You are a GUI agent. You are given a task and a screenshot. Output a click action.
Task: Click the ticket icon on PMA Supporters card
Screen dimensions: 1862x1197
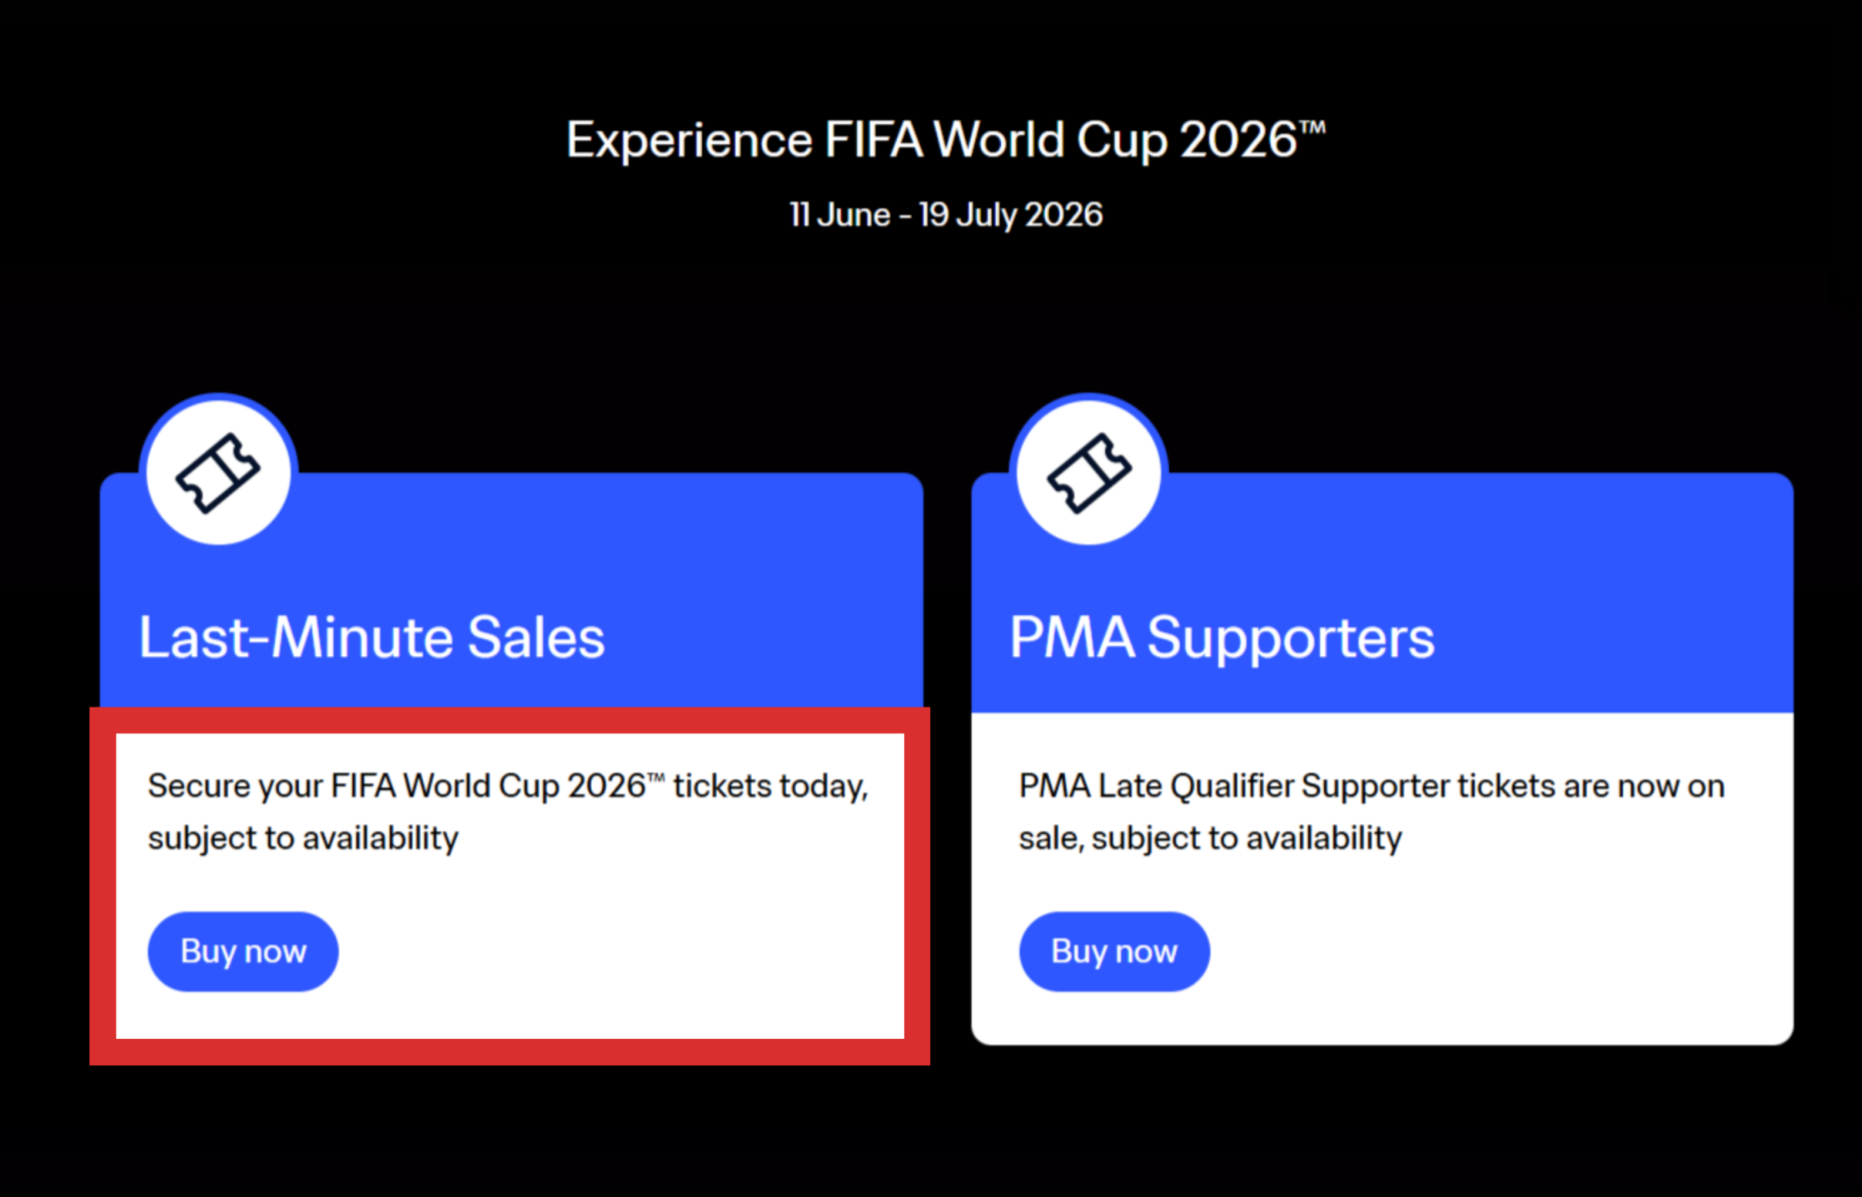coord(1088,472)
